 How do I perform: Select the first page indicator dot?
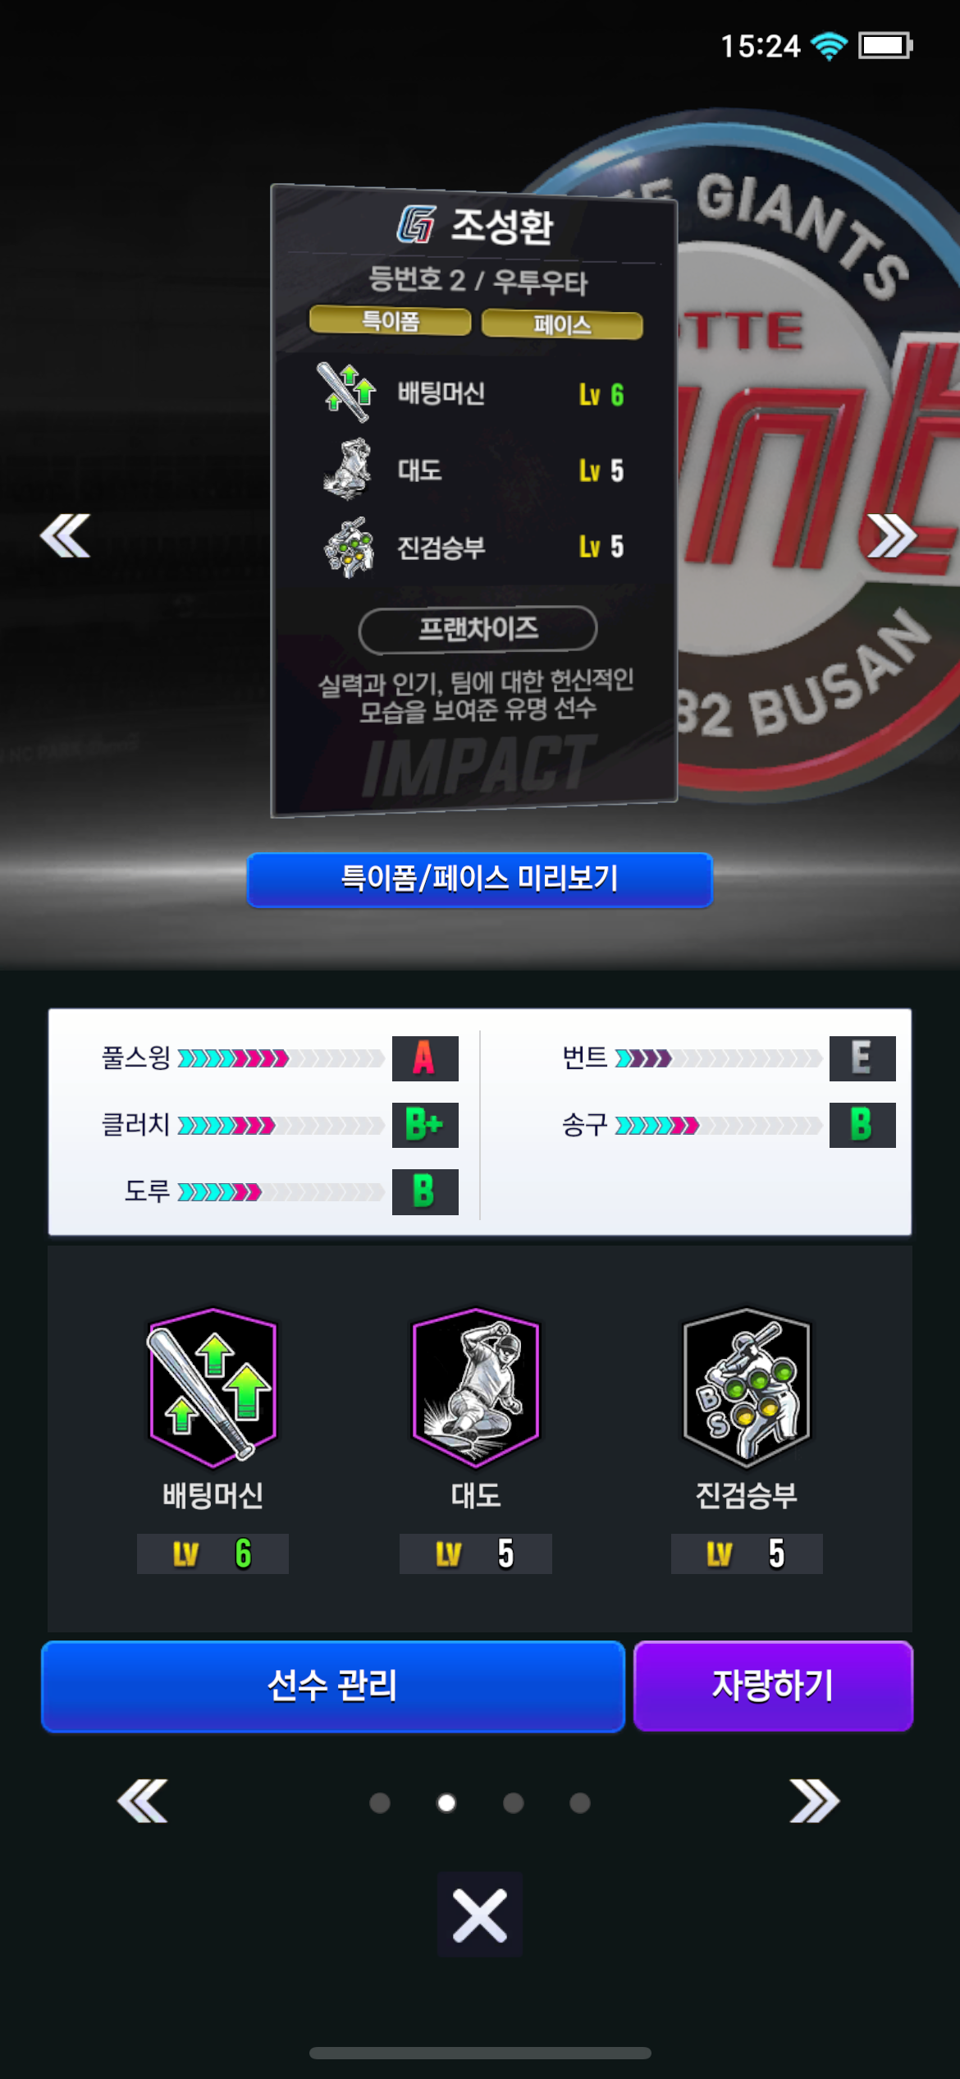tap(380, 1802)
